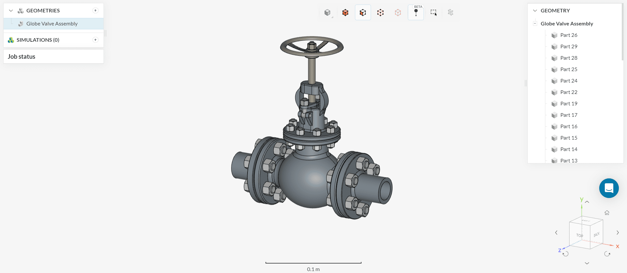
Task: Select Part 26 in the geometry list
Action: (x=569, y=35)
